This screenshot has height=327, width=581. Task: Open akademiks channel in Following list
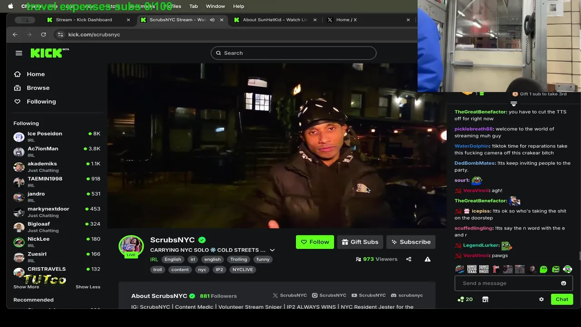tap(57, 167)
